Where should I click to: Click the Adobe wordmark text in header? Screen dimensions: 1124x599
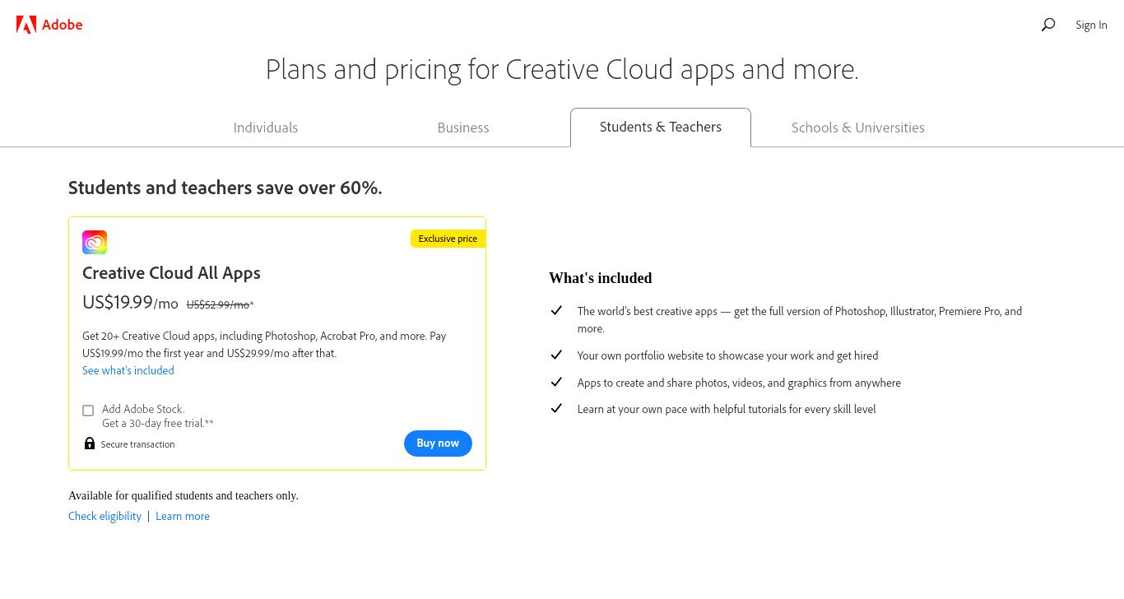[63, 25]
